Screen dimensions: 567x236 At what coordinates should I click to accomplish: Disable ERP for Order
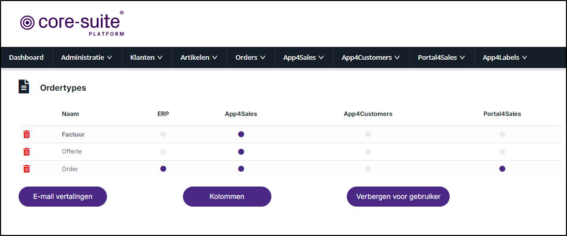click(x=163, y=168)
